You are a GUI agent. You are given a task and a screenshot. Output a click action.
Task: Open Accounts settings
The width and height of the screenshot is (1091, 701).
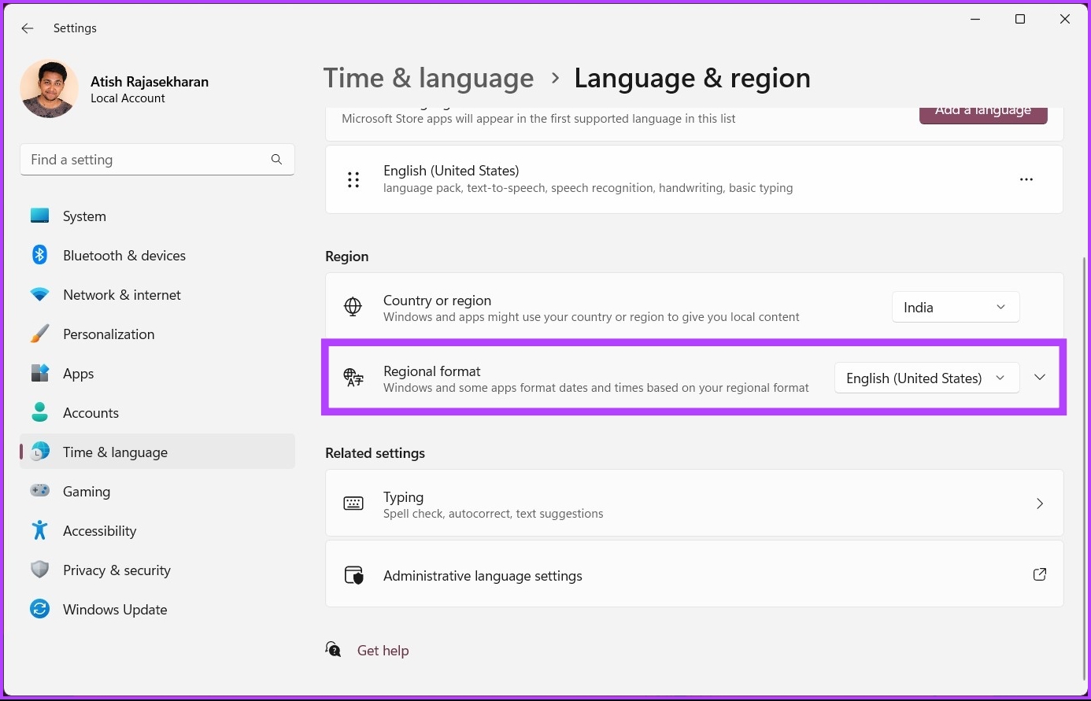point(91,412)
